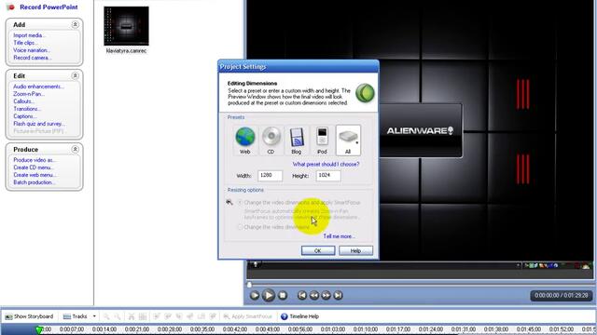Collapse the Add panel chevron
Image resolution: width=597 pixels, height=335 pixels.
(75, 24)
